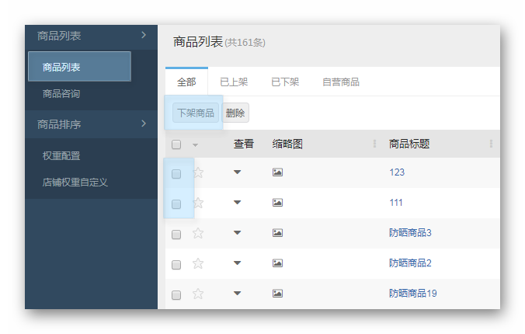Collapse the 商品列表 sidebar section chevron
Screen dimensions: 525x334
(x=144, y=35)
